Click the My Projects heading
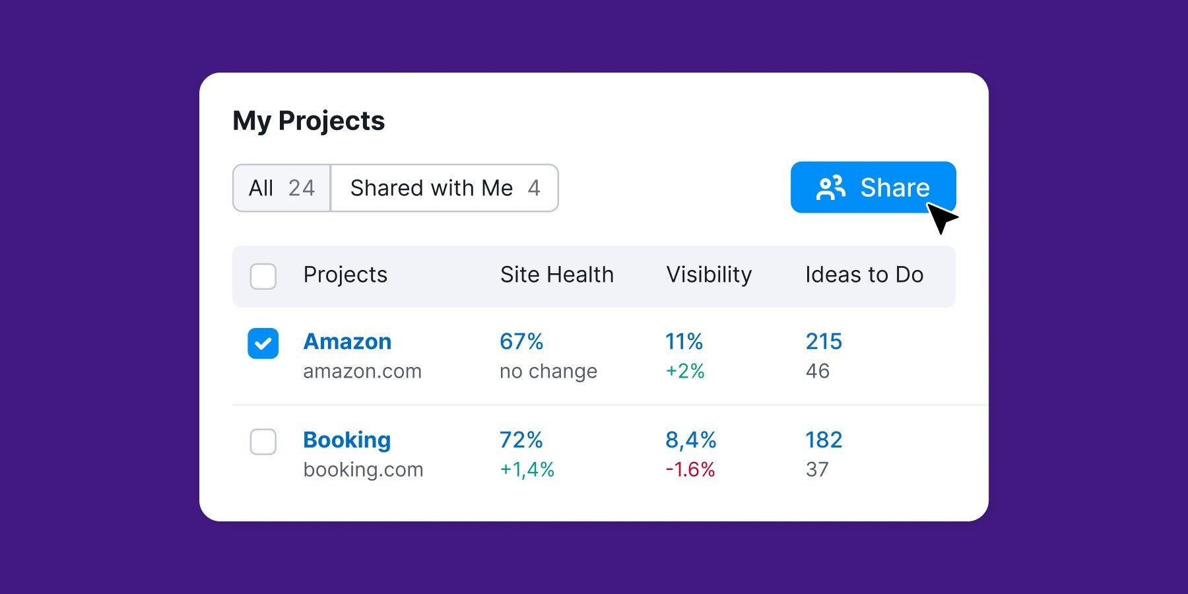The image size is (1188, 594). pos(310,120)
